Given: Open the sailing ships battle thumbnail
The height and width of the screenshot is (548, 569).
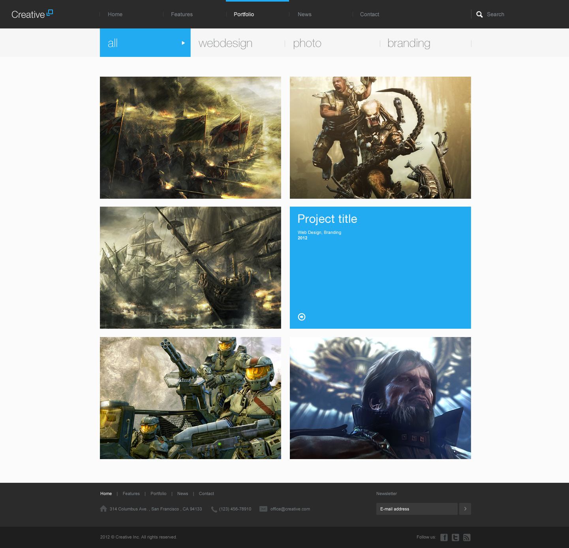Looking at the screenshot, I should (190, 267).
